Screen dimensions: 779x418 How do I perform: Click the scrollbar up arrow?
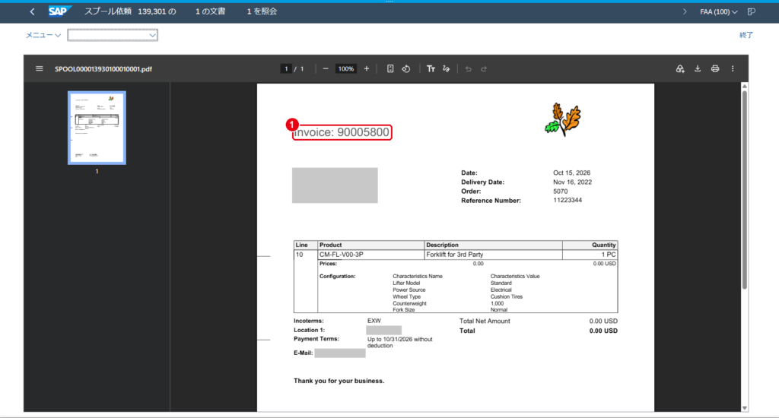point(744,87)
